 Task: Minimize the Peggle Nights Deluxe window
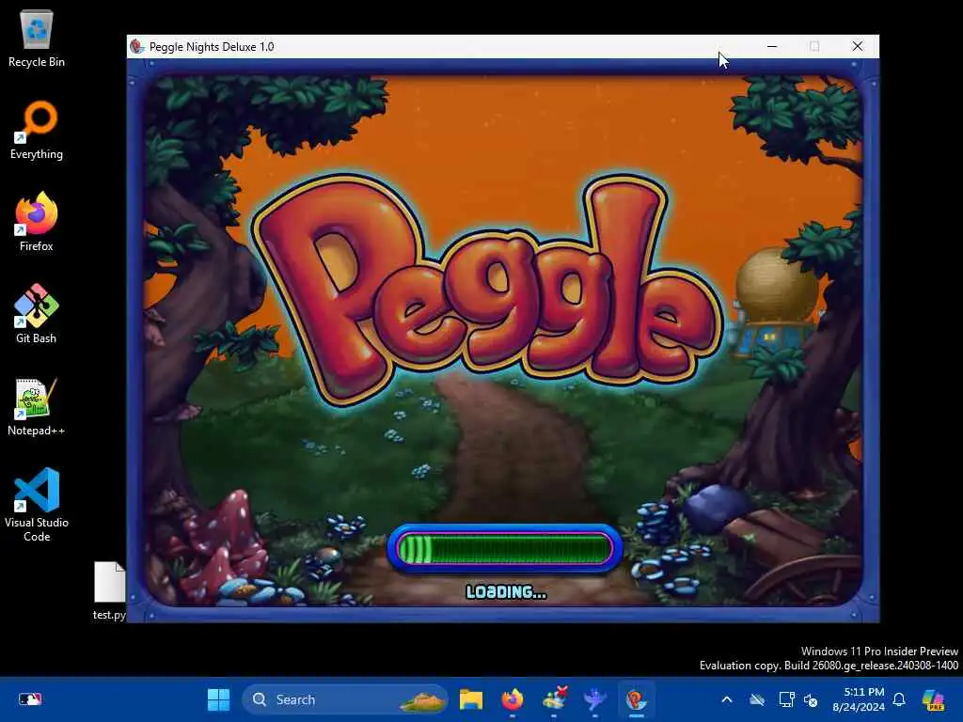coord(772,47)
